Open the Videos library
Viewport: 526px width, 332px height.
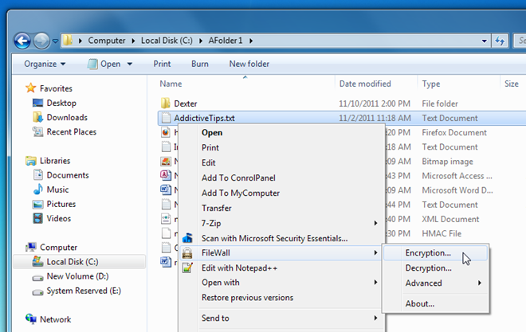[x=59, y=218]
